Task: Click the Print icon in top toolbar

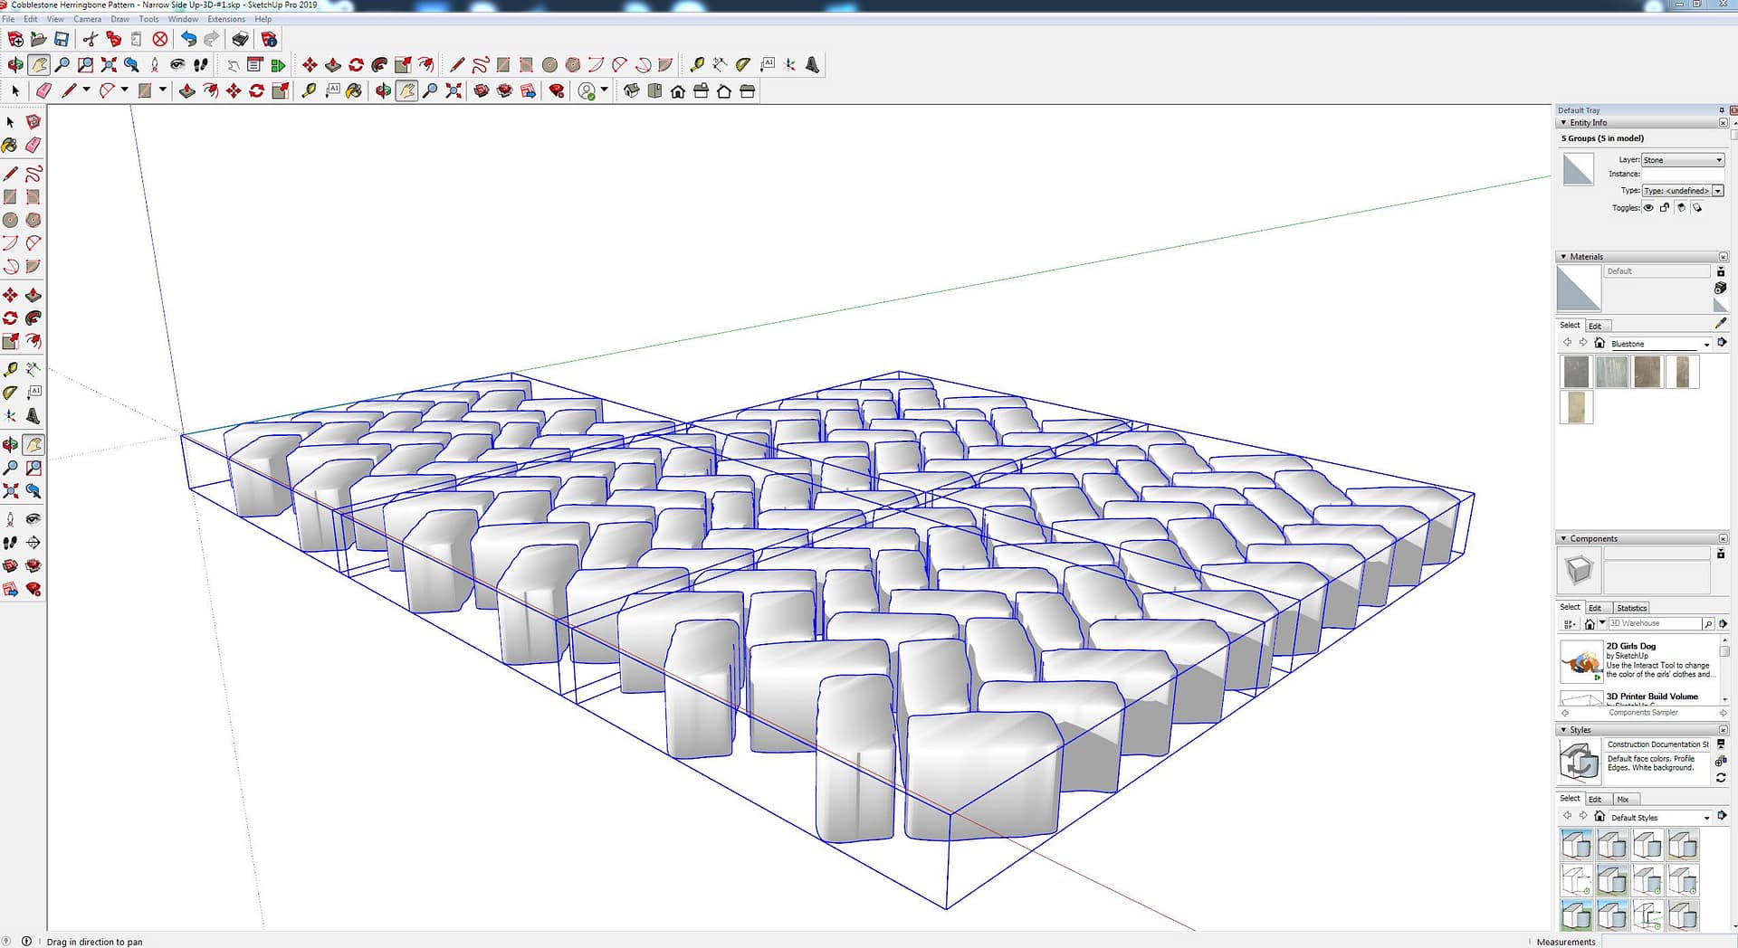Action: 240,39
